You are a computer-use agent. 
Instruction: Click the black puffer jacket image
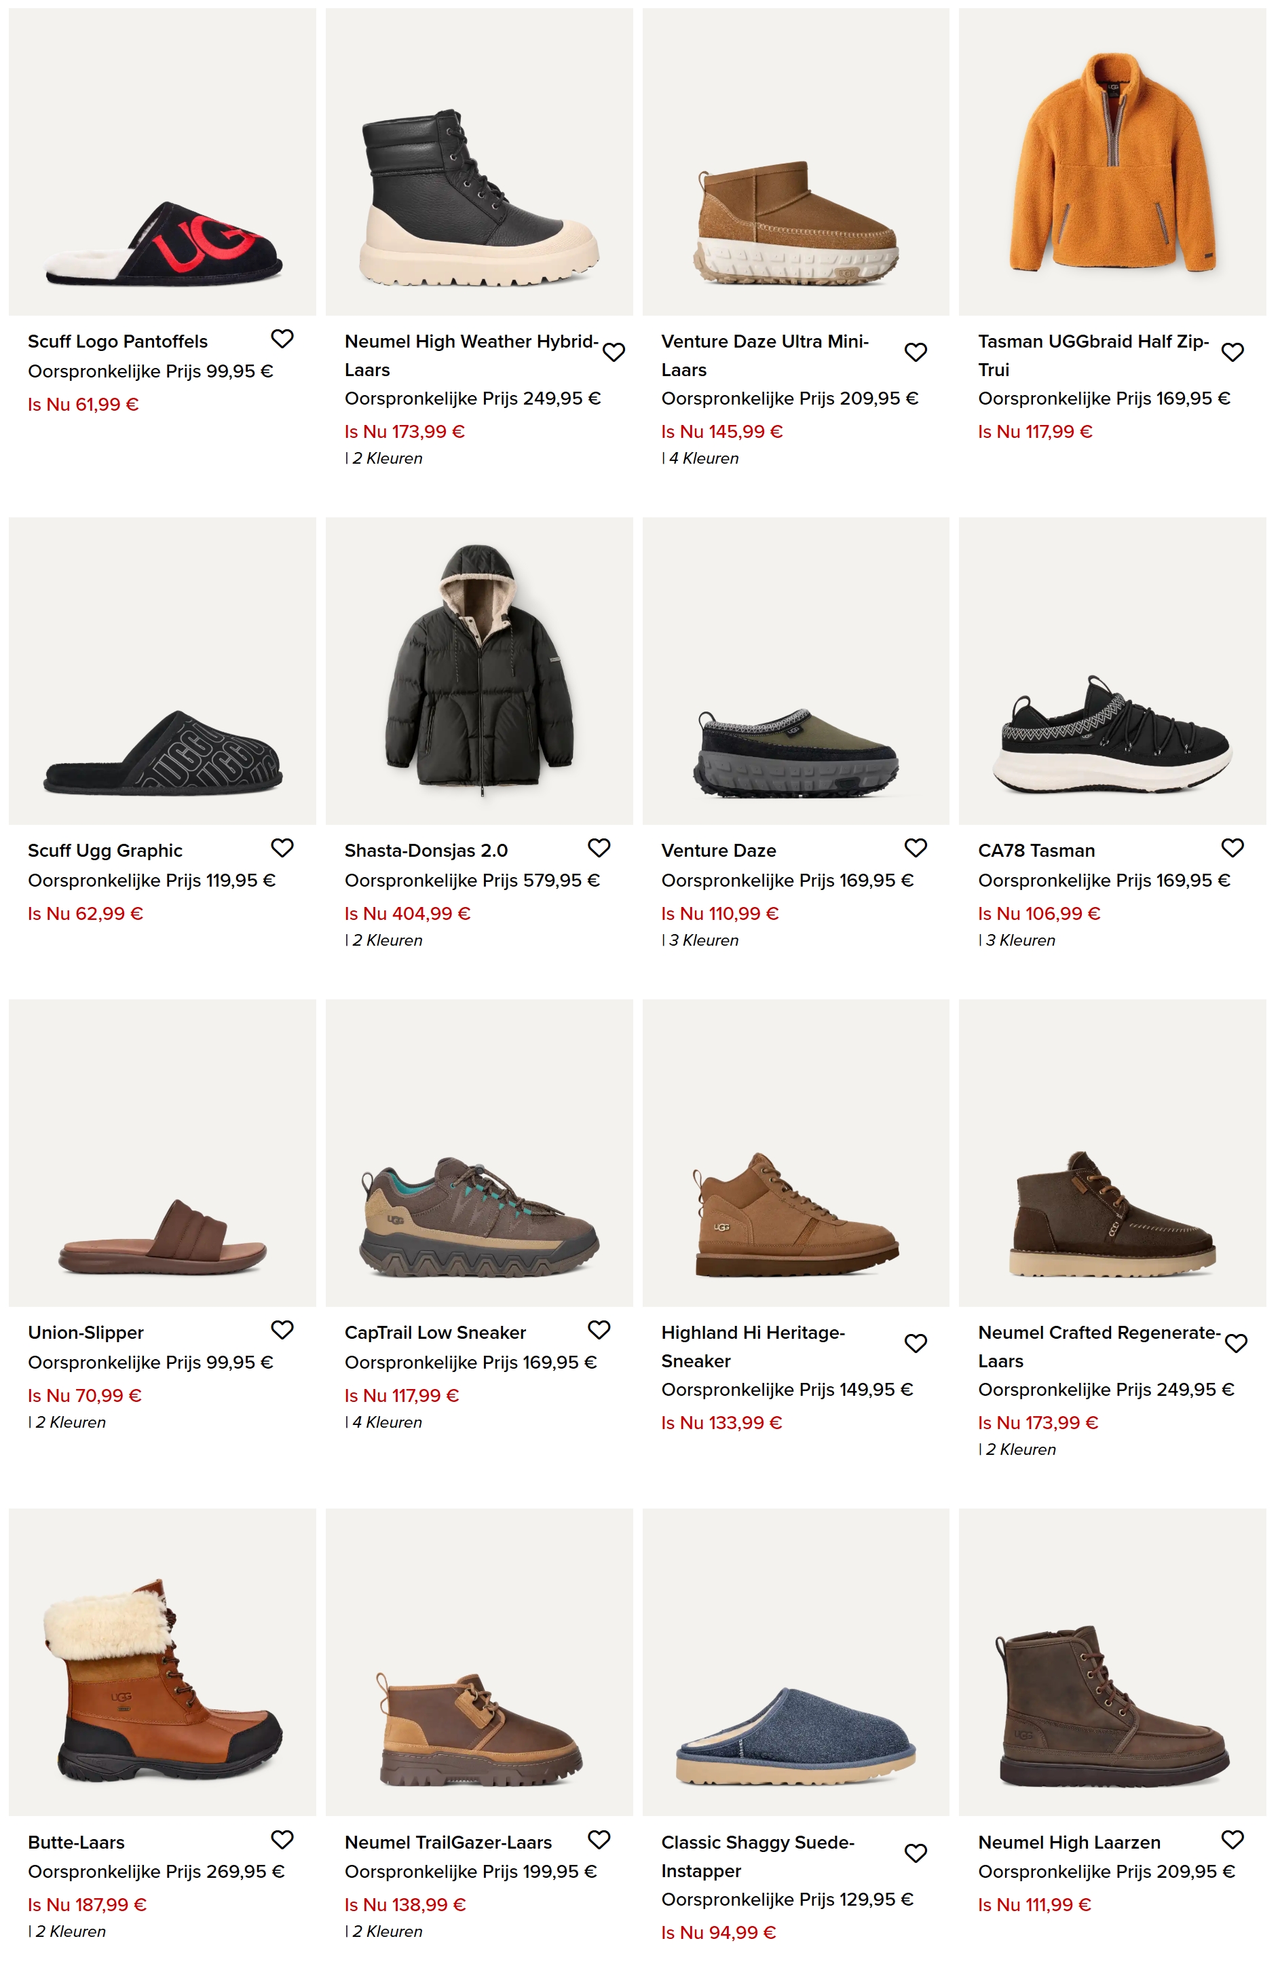(479, 671)
